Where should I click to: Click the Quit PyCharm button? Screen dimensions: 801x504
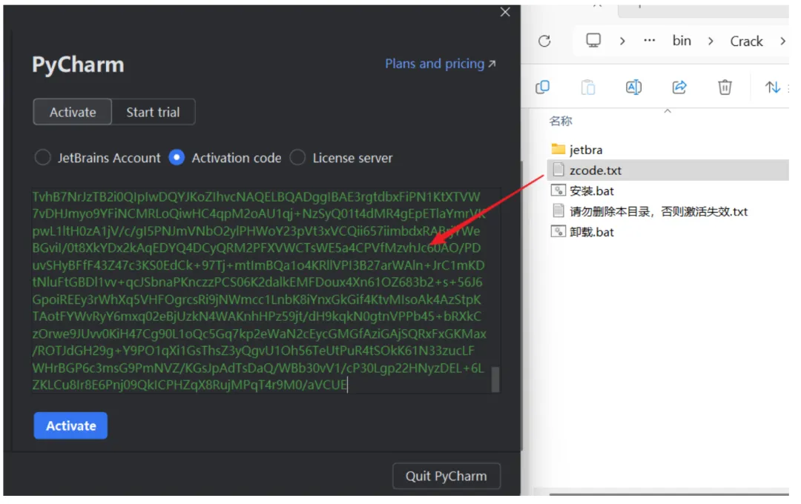pos(446,476)
